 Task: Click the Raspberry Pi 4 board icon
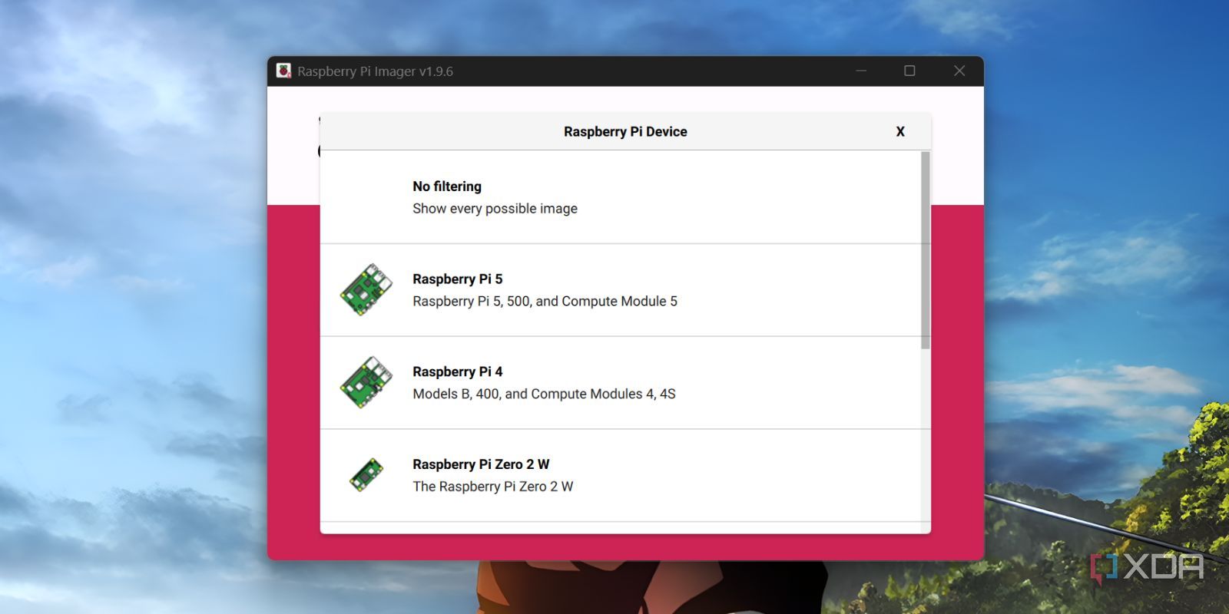(366, 382)
